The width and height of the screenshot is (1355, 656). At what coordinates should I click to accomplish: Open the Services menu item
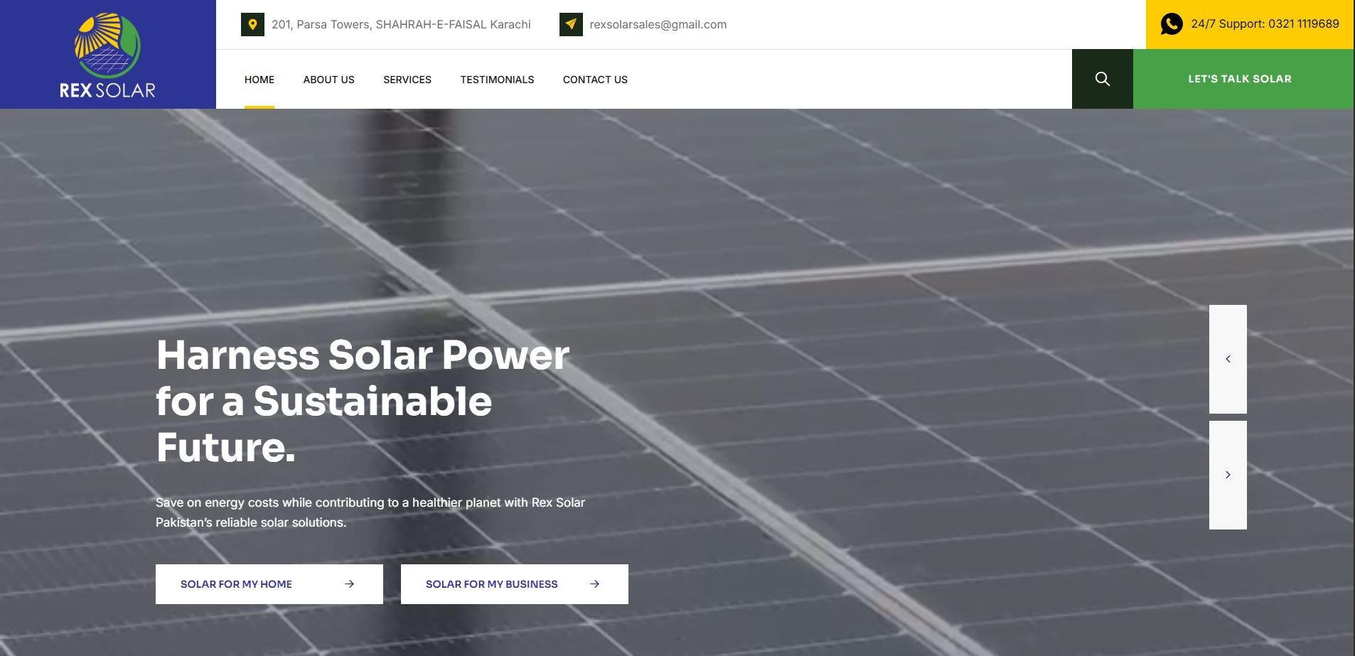pyautogui.click(x=407, y=80)
